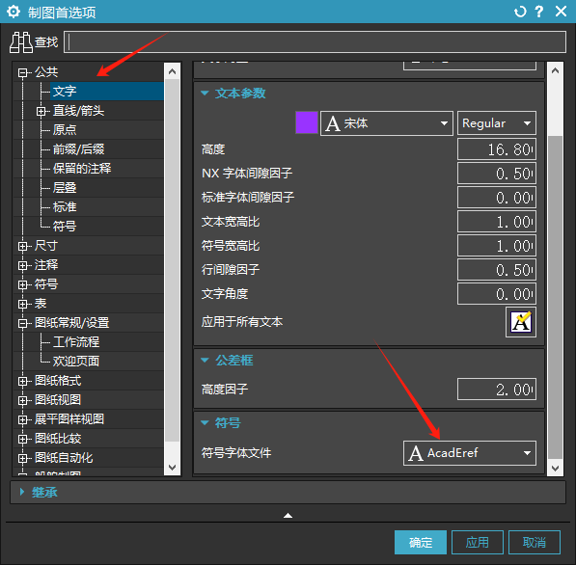Collapse the 符号 settings section
This screenshot has width=576, height=565.
pyautogui.click(x=205, y=423)
